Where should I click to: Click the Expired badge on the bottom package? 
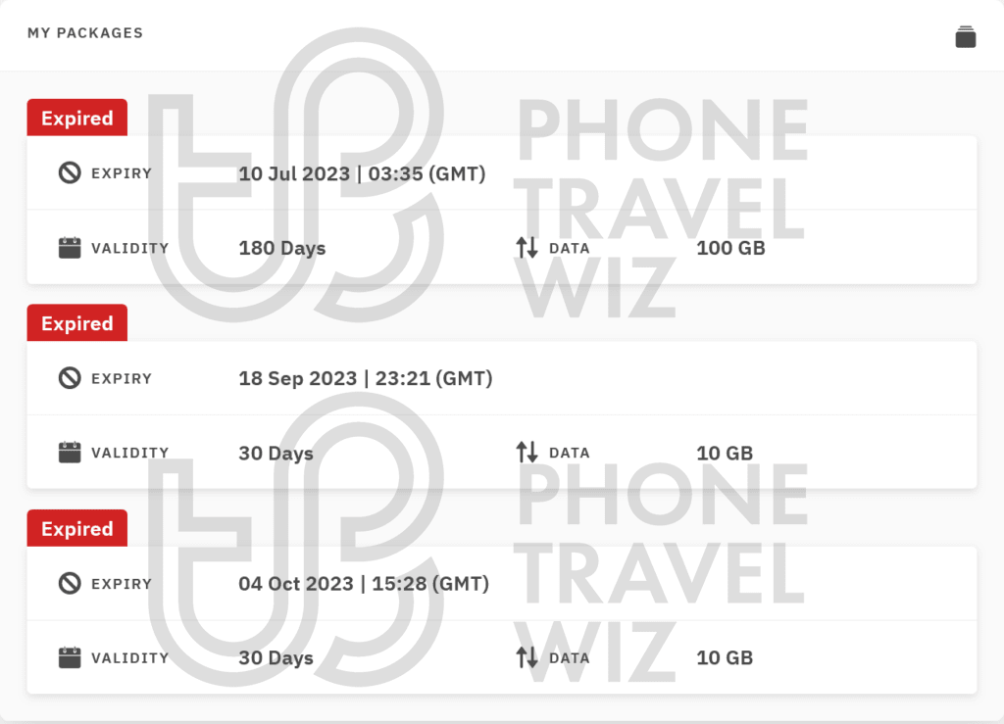point(76,528)
